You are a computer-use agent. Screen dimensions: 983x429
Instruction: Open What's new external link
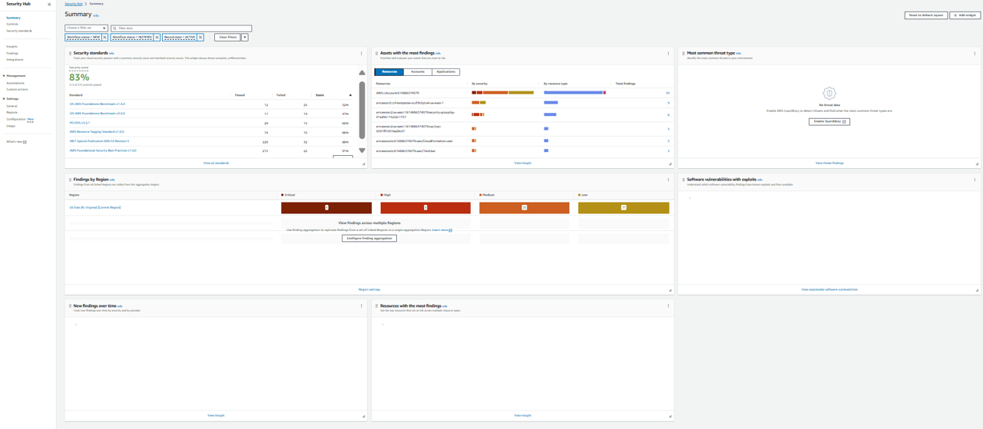coord(16,142)
